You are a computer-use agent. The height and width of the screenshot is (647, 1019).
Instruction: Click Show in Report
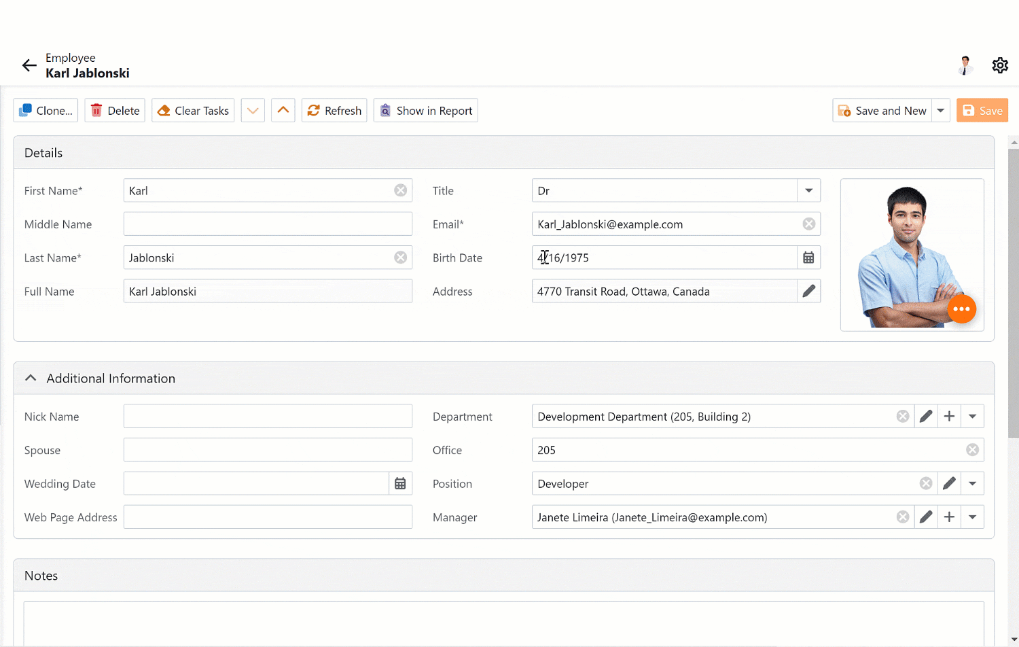pos(425,110)
